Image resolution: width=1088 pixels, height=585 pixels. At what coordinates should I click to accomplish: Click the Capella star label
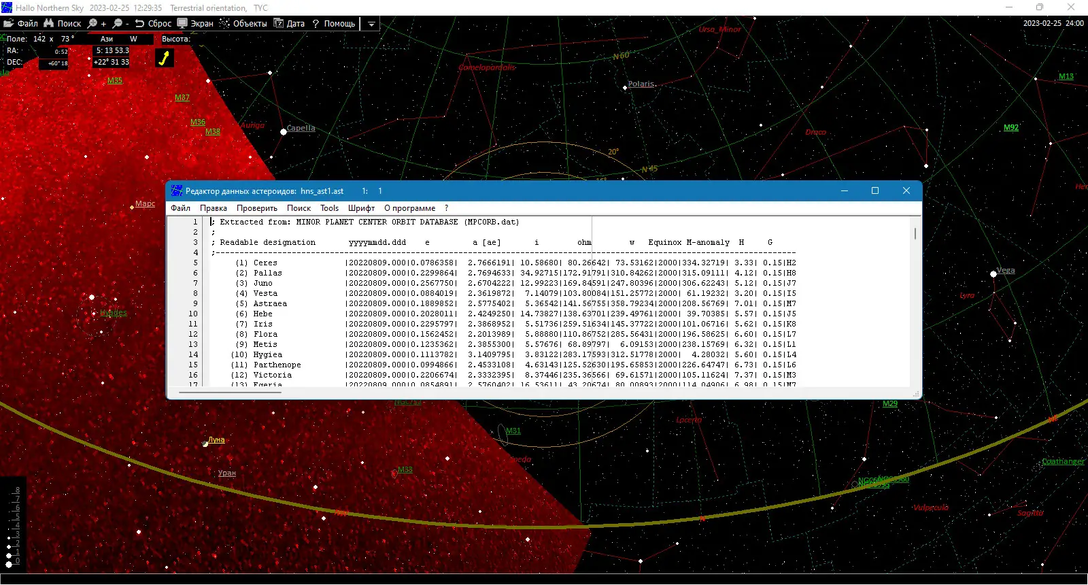pos(301,128)
